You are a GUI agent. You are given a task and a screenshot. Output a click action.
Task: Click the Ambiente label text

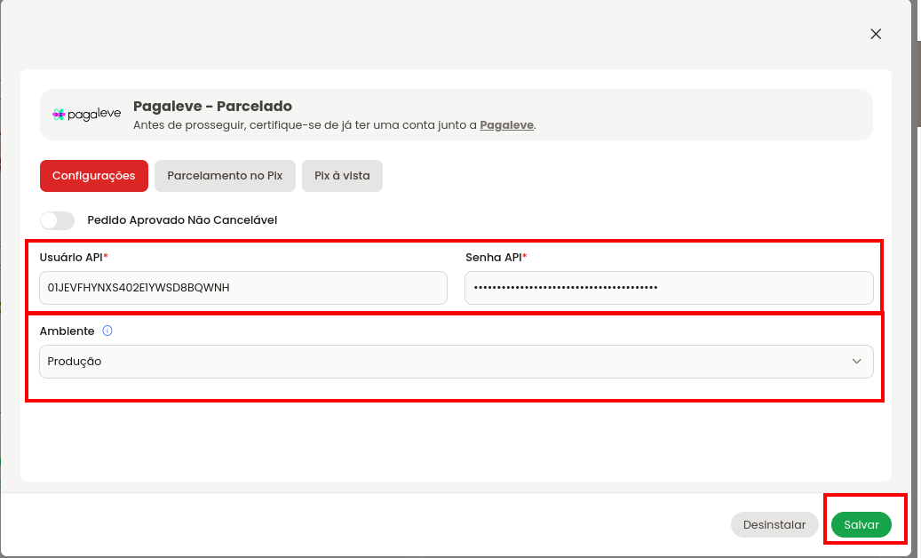point(67,331)
